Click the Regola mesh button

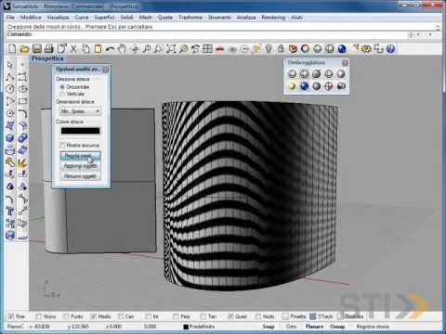(x=80, y=156)
